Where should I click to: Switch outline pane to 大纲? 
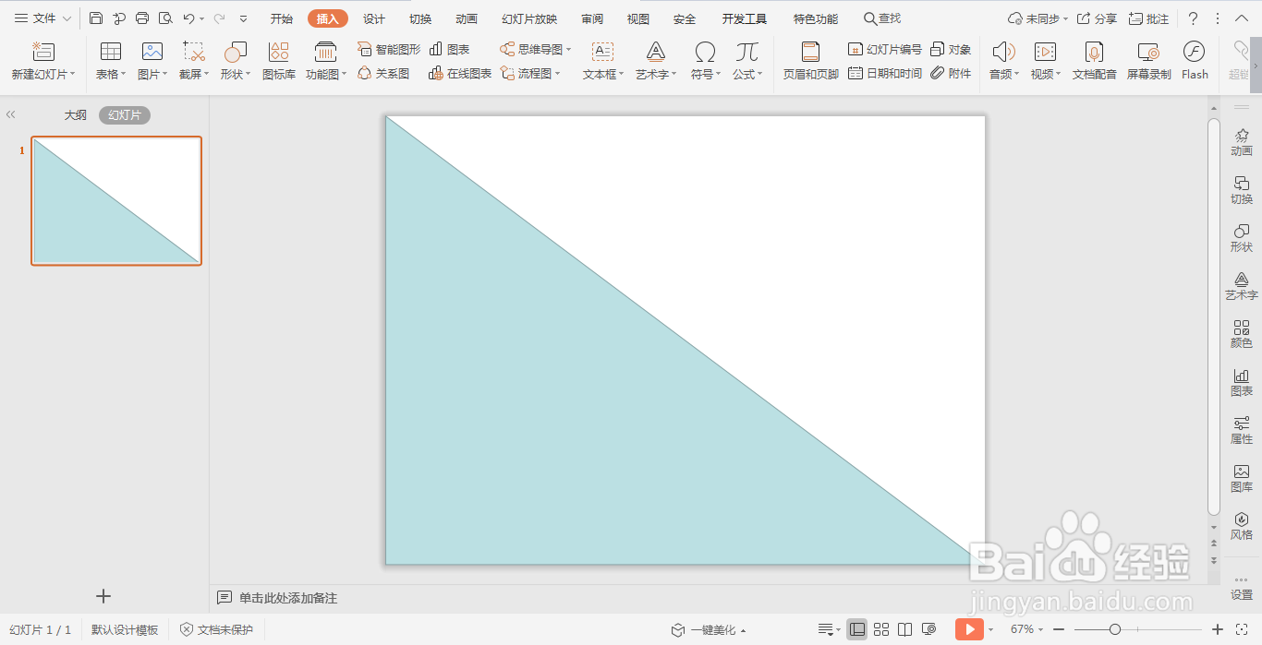coord(76,115)
